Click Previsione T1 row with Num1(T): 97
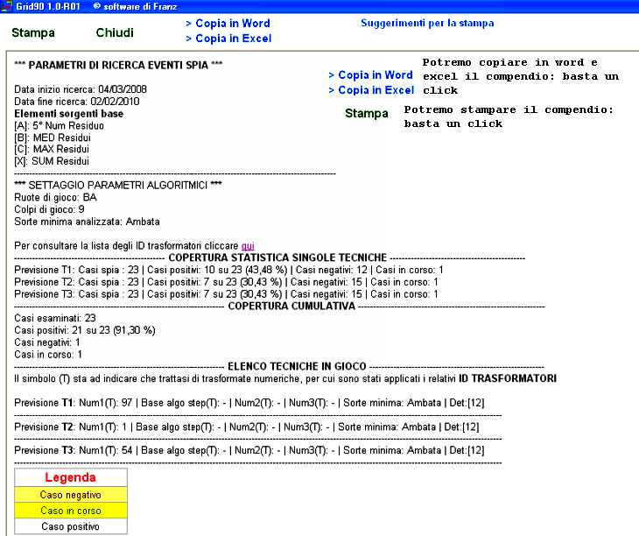 [x=249, y=403]
